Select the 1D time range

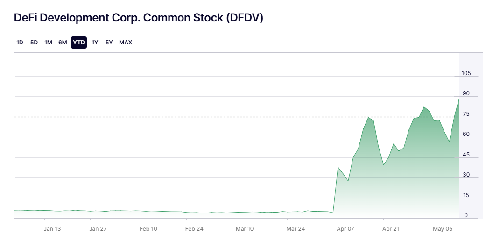(x=20, y=43)
